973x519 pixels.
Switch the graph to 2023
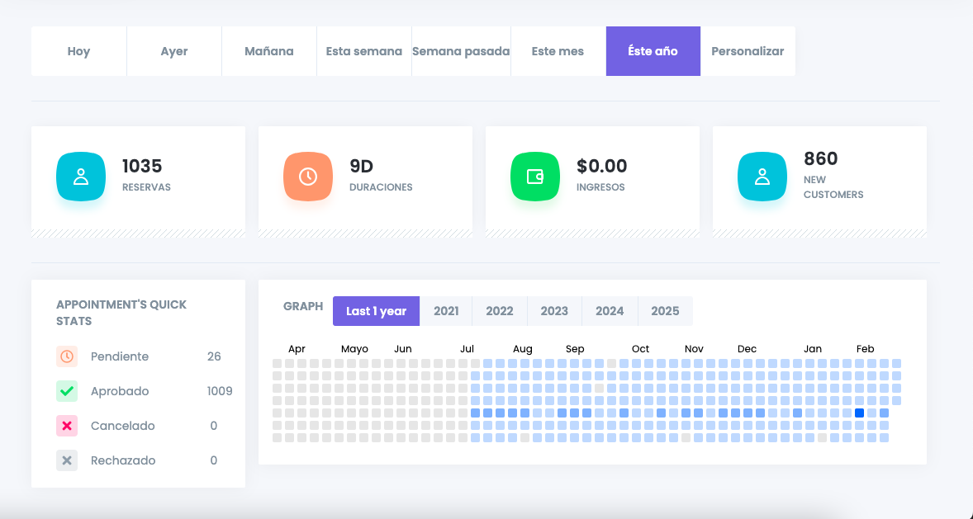pyautogui.click(x=554, y=311)
